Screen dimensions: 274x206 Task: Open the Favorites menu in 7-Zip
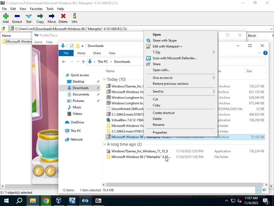tap(36, 9)
